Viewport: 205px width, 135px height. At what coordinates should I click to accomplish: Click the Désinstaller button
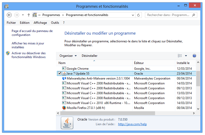(90, 56)
